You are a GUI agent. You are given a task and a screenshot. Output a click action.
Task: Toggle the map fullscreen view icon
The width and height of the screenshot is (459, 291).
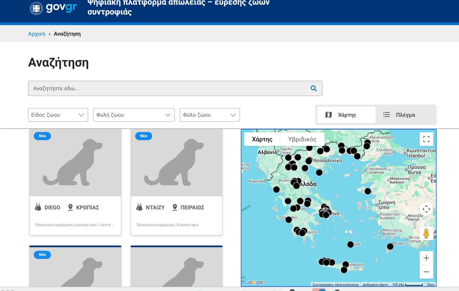point(426,139)
